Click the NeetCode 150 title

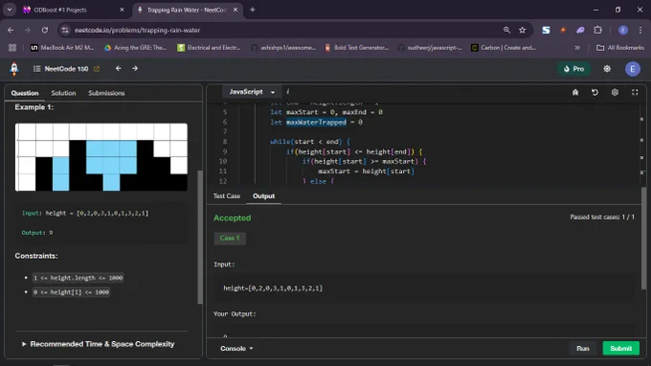pyautogui.click(x=66, y=69)
